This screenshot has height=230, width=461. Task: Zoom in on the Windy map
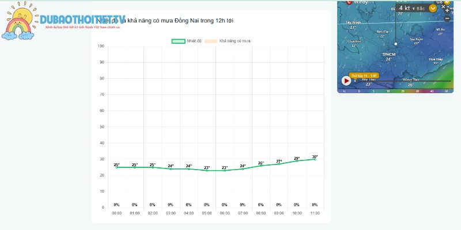point(447,10)
